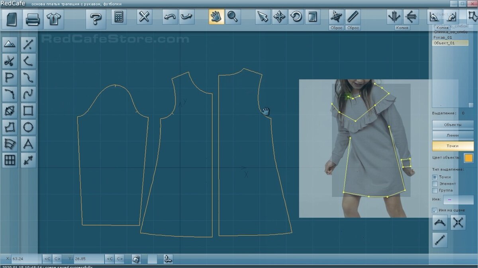Select the diagonal double-arrow dimension tool
This screenshot has height=268, width=478.
coord(28,160)
